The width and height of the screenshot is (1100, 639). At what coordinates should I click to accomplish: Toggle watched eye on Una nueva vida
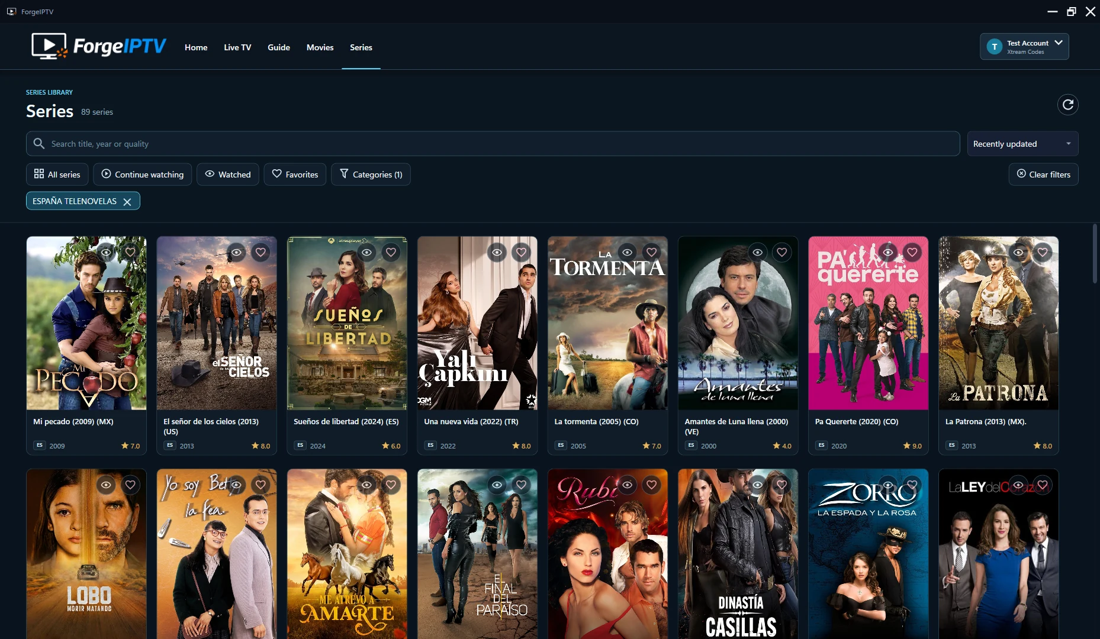coord(497,252)
